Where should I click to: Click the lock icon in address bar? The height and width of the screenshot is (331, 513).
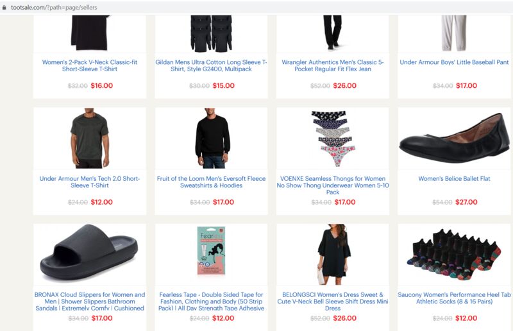[4, 7]
